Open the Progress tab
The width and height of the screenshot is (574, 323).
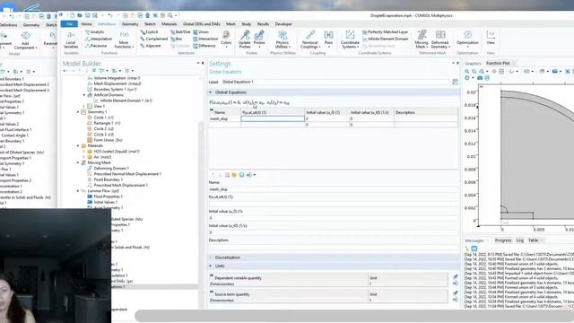tap(503, 240)
